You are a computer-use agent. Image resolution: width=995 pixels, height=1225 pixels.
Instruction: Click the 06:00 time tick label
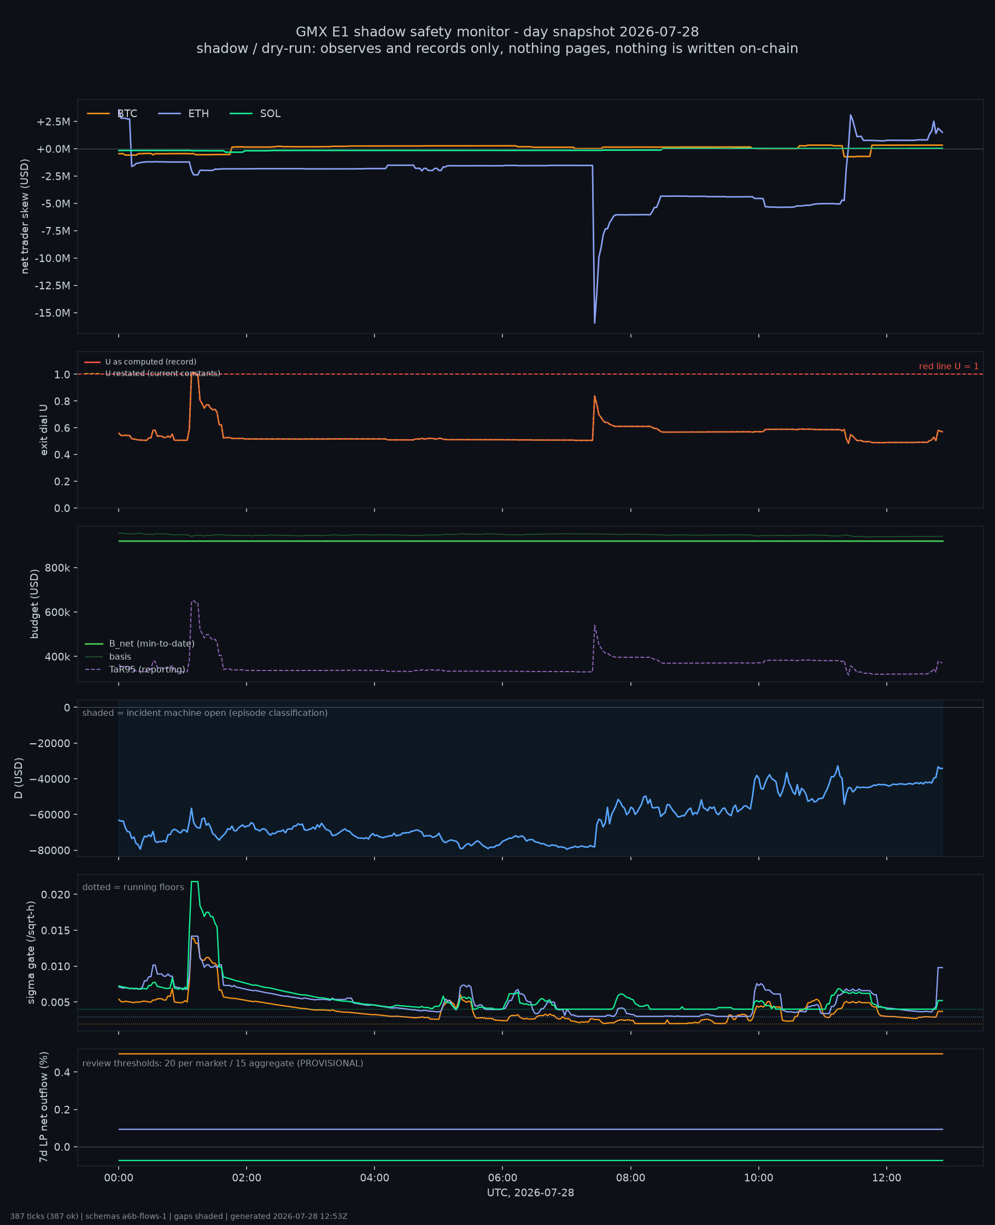pyautogui.click(x=502, y=1178)
